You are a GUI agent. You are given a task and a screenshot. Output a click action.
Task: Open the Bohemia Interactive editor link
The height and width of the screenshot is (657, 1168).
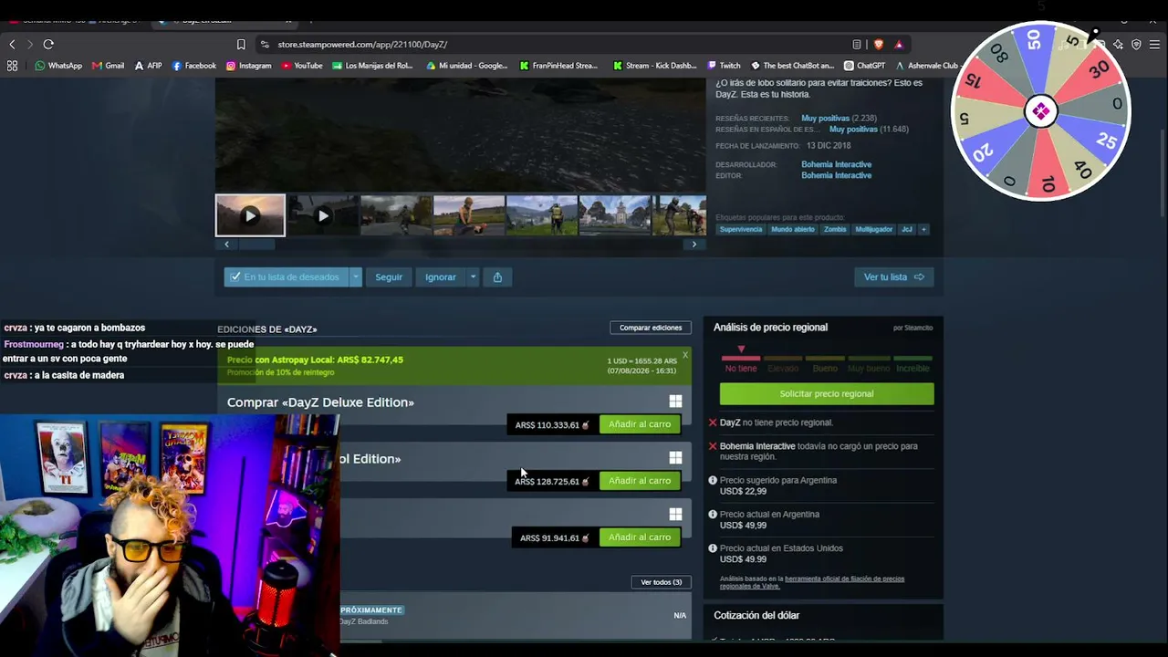836,175
